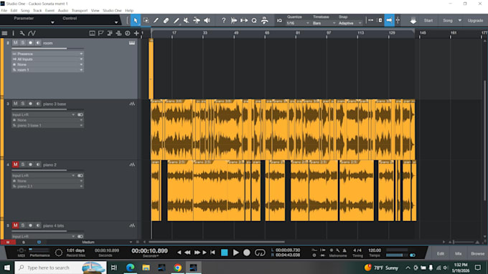The image size is (488, 274).
Task: Open the Audio menu
Action: (63, 11)
